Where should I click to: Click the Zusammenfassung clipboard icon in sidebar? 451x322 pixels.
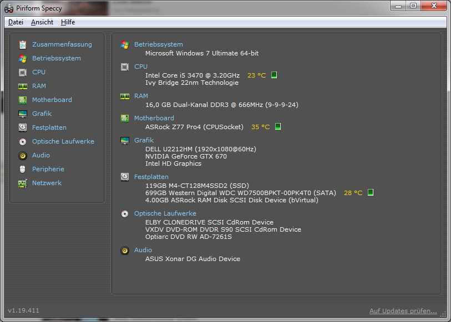pyautogui.click(x=23, y=44)
